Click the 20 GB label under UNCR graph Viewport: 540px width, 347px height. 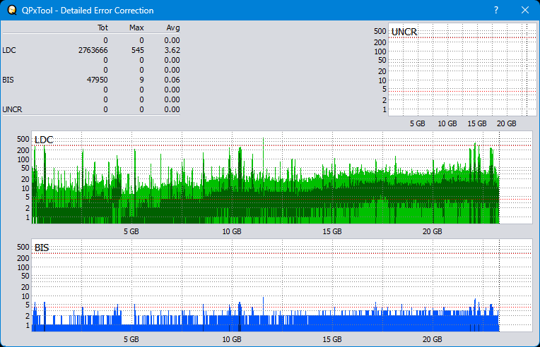click(x=506, y=123)
